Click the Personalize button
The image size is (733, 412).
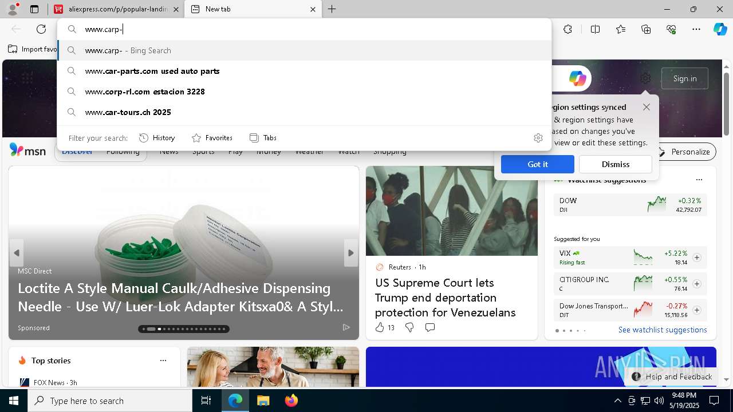tap(684, 152)
